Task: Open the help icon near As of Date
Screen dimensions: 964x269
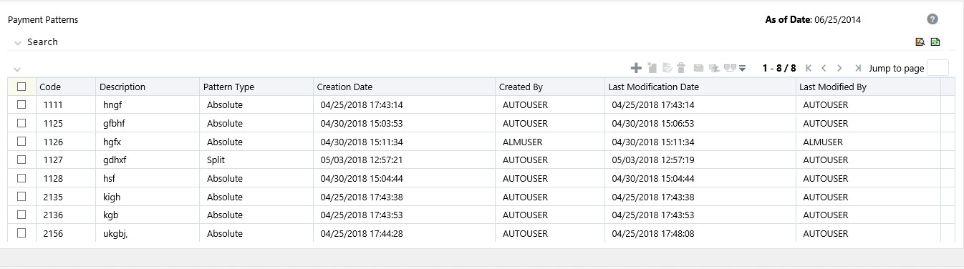Action: [932, 19]
